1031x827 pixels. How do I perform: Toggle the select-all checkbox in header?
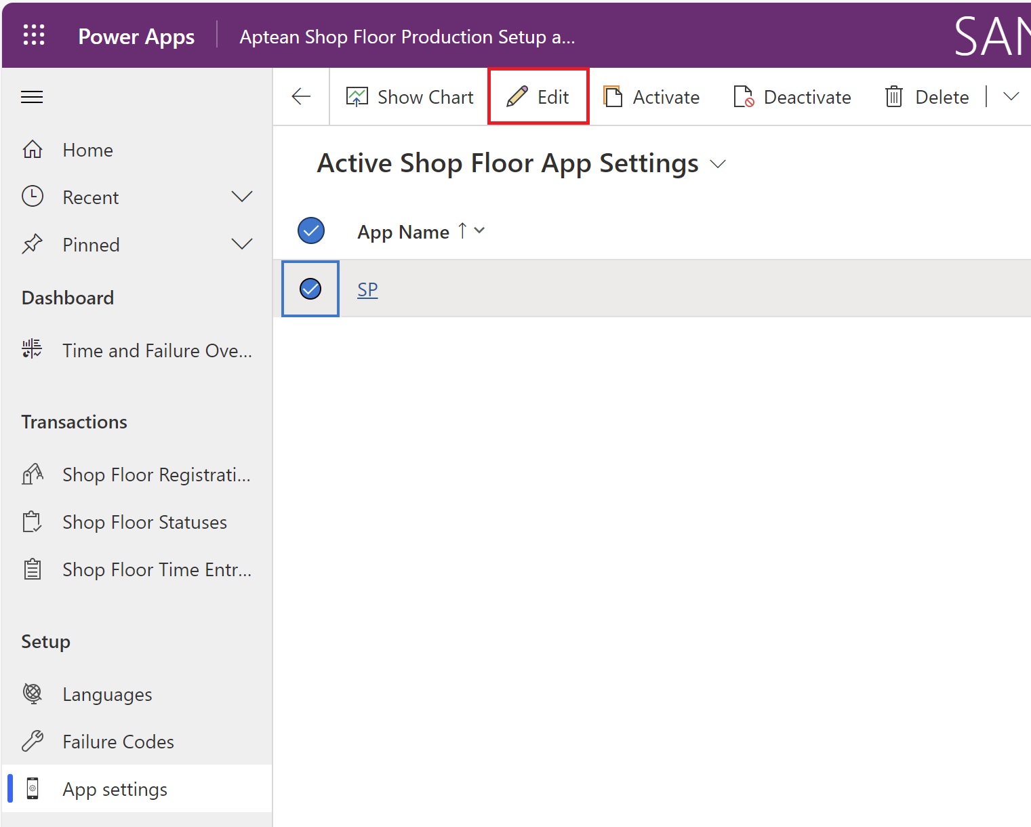coord(311,231)
